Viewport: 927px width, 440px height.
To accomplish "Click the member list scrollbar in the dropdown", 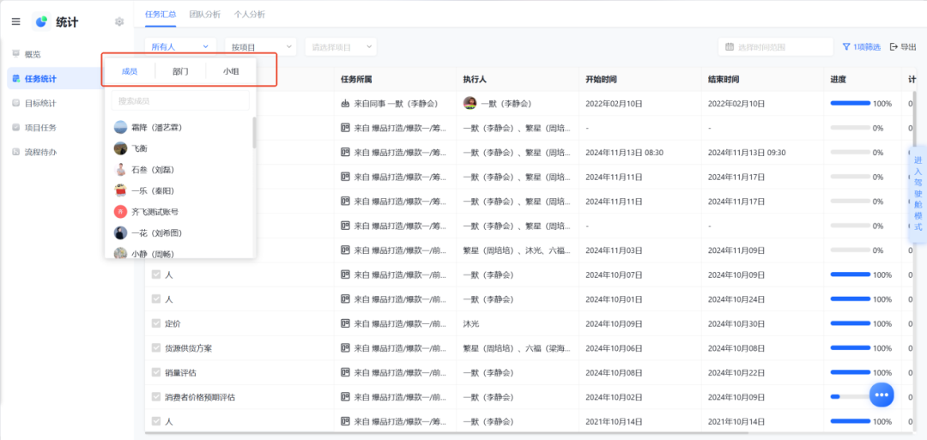I will [255, 132].
